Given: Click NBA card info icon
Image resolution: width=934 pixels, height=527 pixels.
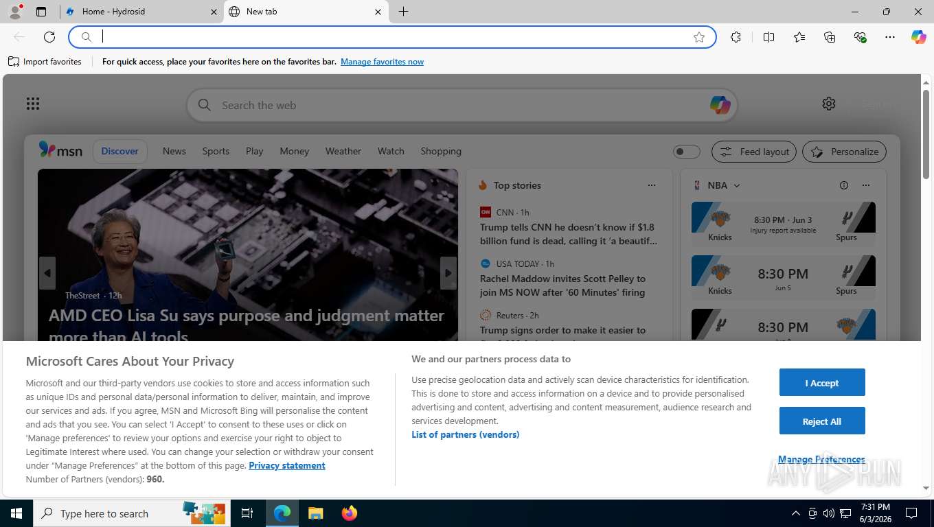Looking at the screenshot, I should (x=844, y=185).
